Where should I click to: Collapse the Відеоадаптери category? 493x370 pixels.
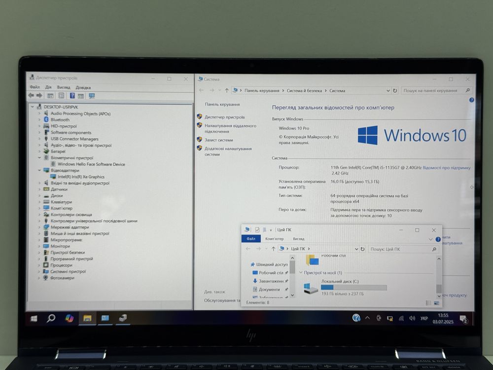[x=39, y=170]
